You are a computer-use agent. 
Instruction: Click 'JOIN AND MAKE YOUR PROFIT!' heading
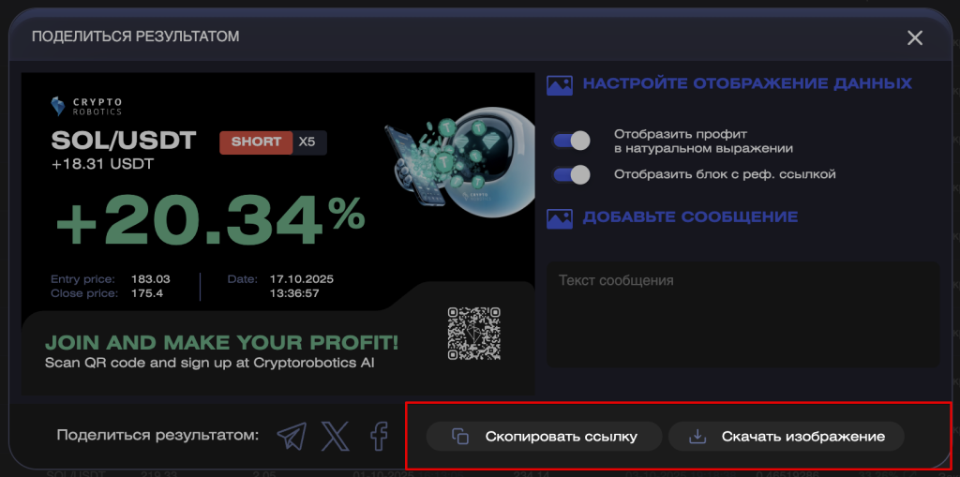221,342
